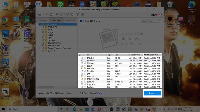The height and width of the screenshot is (112, 200).
Task: Switch to the Deleted List tab
Action: [x=70, y=20]
